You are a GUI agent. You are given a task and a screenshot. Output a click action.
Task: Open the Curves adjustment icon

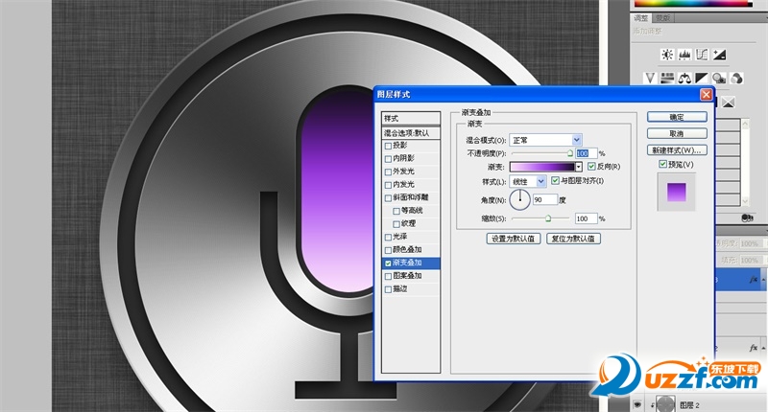(x=702, y=55)
